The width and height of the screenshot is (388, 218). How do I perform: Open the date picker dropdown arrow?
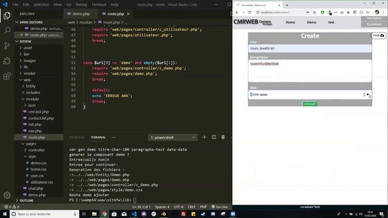pos(368,94)
